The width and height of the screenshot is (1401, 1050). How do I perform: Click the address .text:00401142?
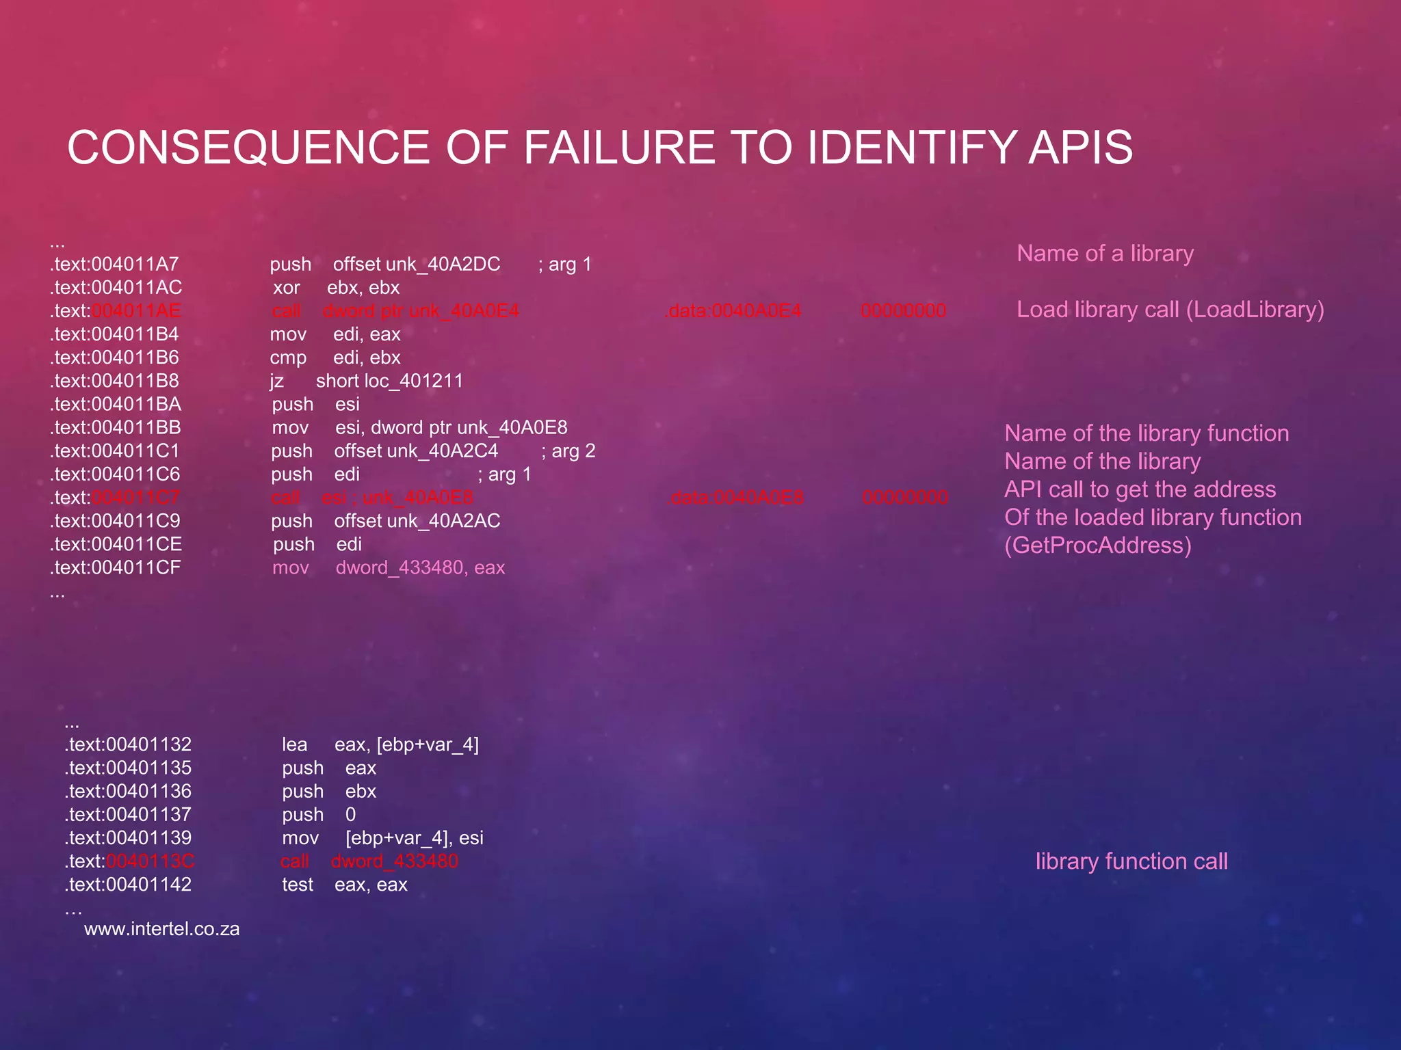pos(128,885)
